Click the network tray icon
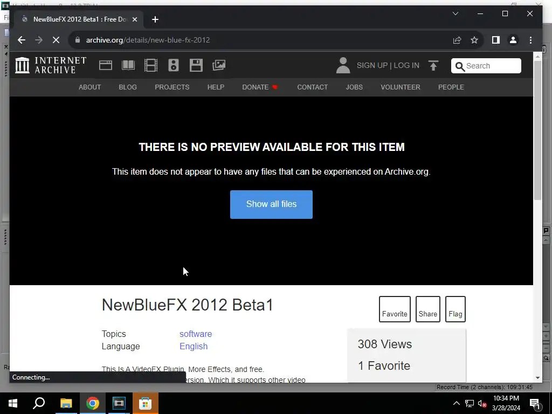Screen dimensions: 552x414 tap(470, 403)
